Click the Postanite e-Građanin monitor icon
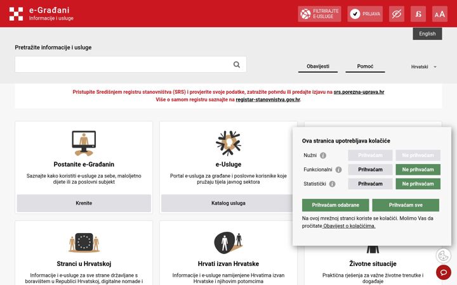457x285 pixels. click(84, 143)
